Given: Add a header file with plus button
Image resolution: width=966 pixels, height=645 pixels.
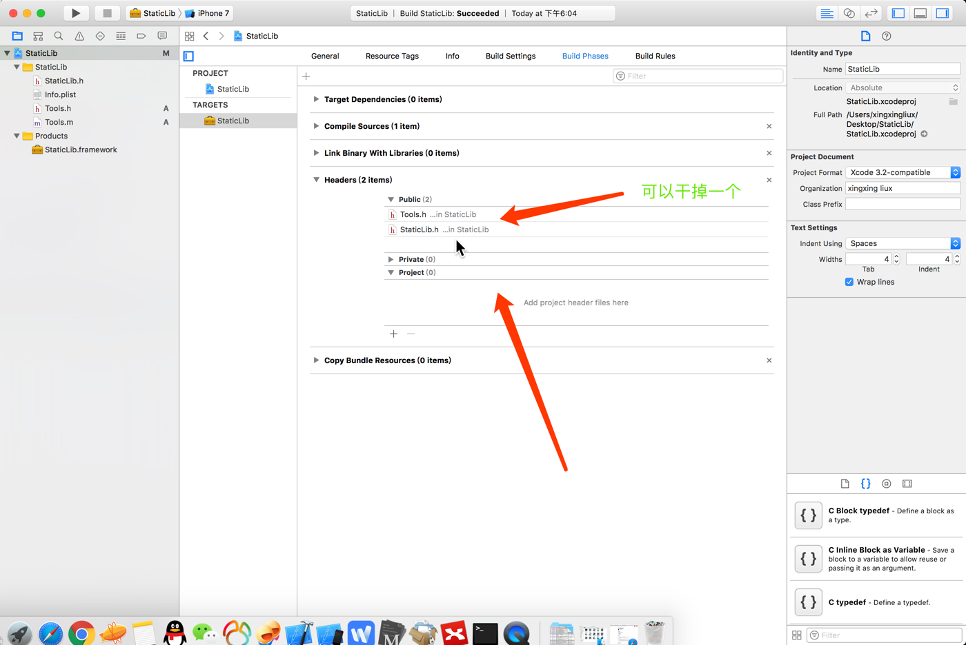Looking at the screenshot, I should click(393, 334).
